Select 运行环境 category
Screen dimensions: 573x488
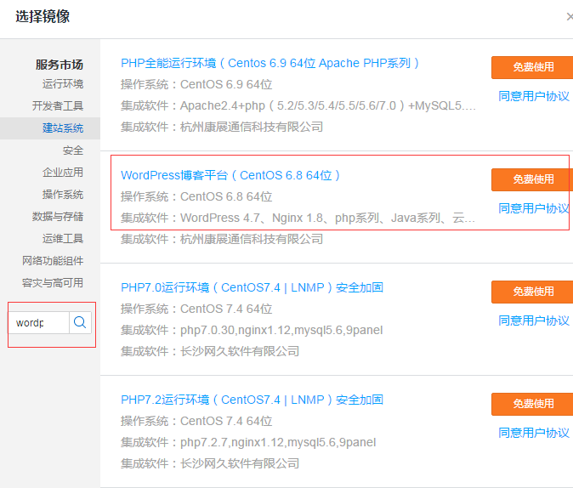coord(63,83)
